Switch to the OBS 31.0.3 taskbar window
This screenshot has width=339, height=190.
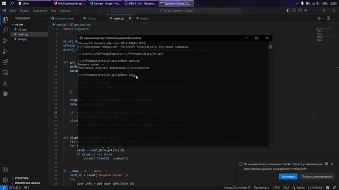point(140,4)
